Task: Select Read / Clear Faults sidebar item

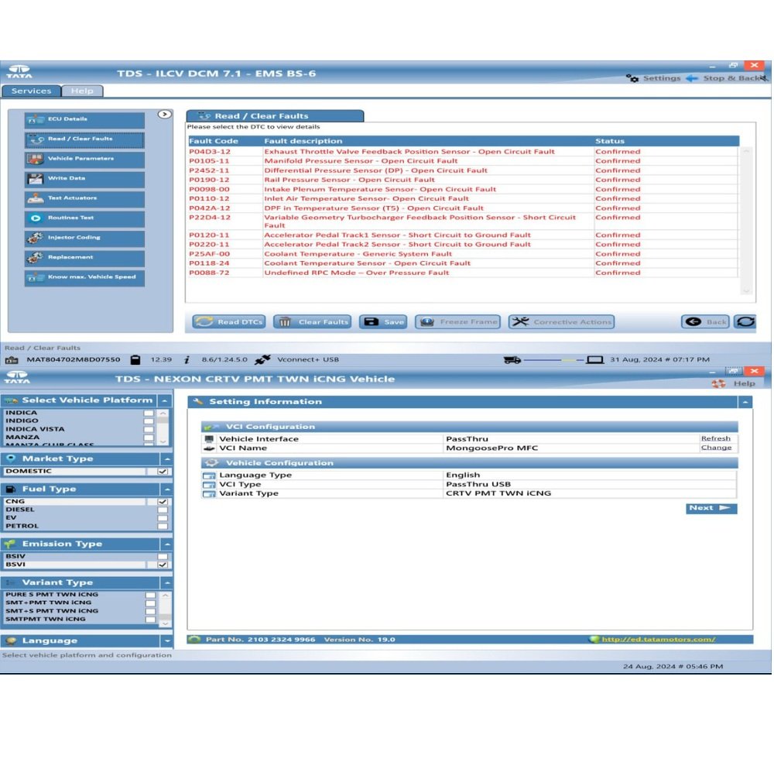Action: tap(84, 139)
